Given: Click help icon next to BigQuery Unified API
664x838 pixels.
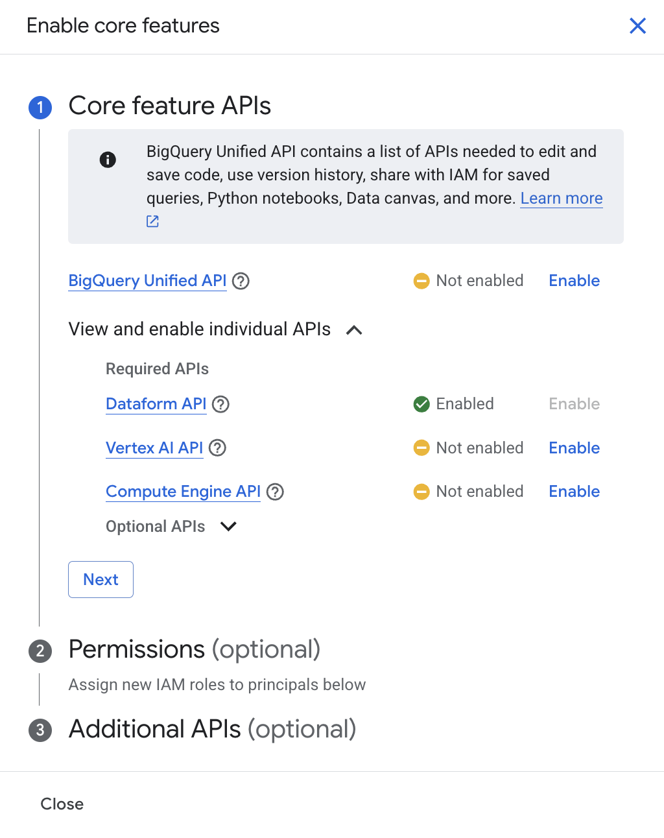Looking at the screenshot, I should 241,281.
